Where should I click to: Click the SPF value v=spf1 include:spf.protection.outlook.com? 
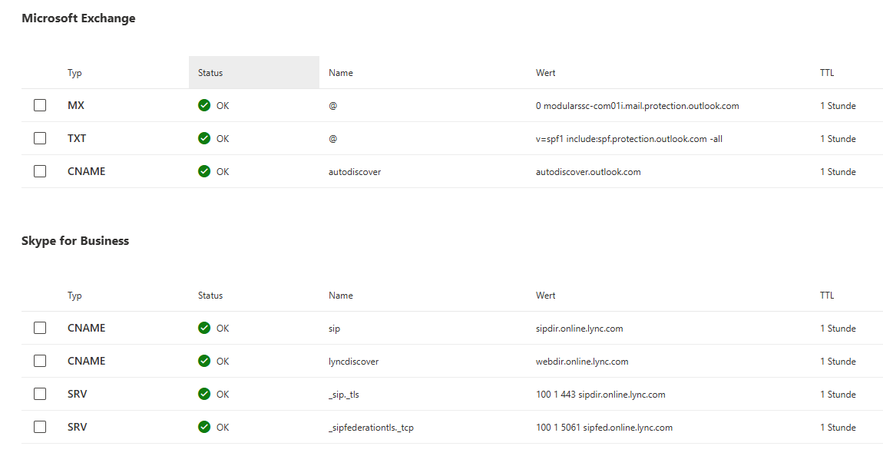click(x=629, y=138)
